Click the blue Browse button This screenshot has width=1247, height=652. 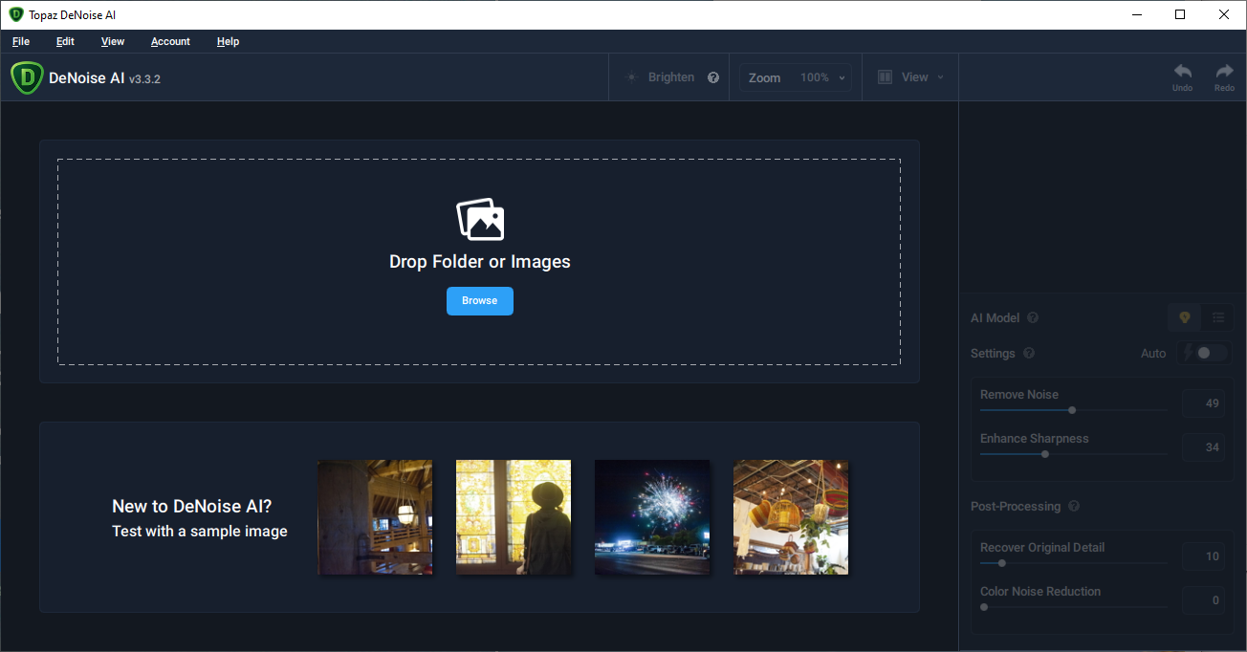click(480, 300)
